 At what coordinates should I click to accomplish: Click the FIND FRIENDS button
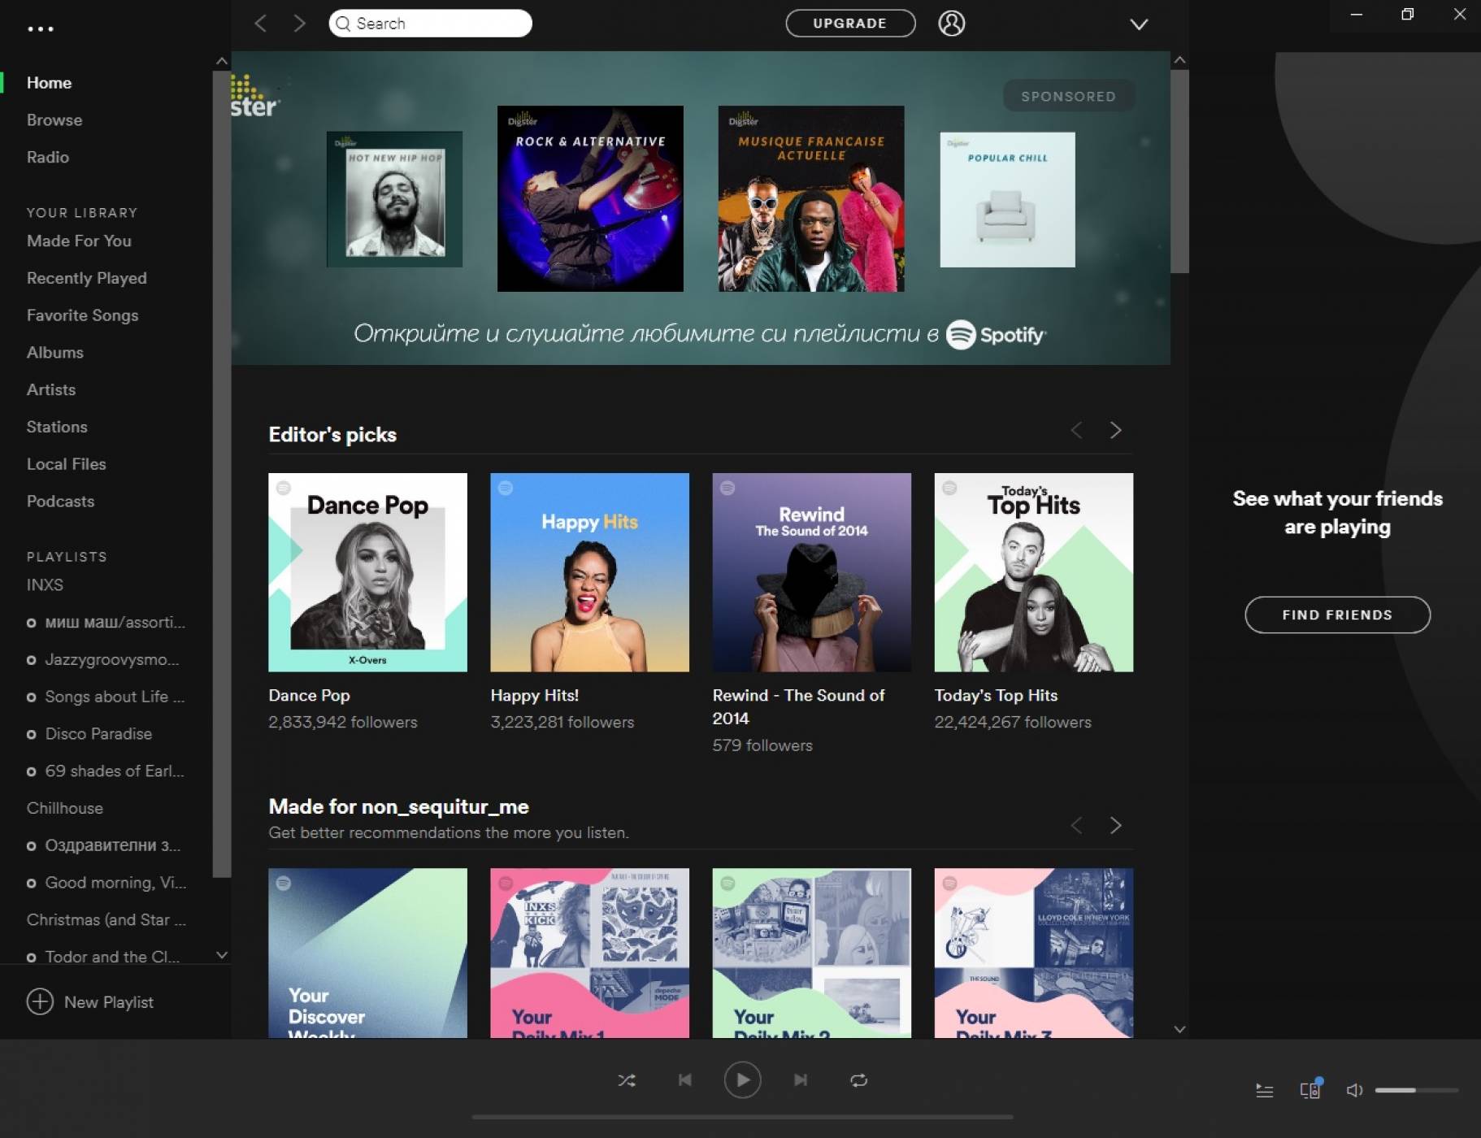tap(1337, 615)
